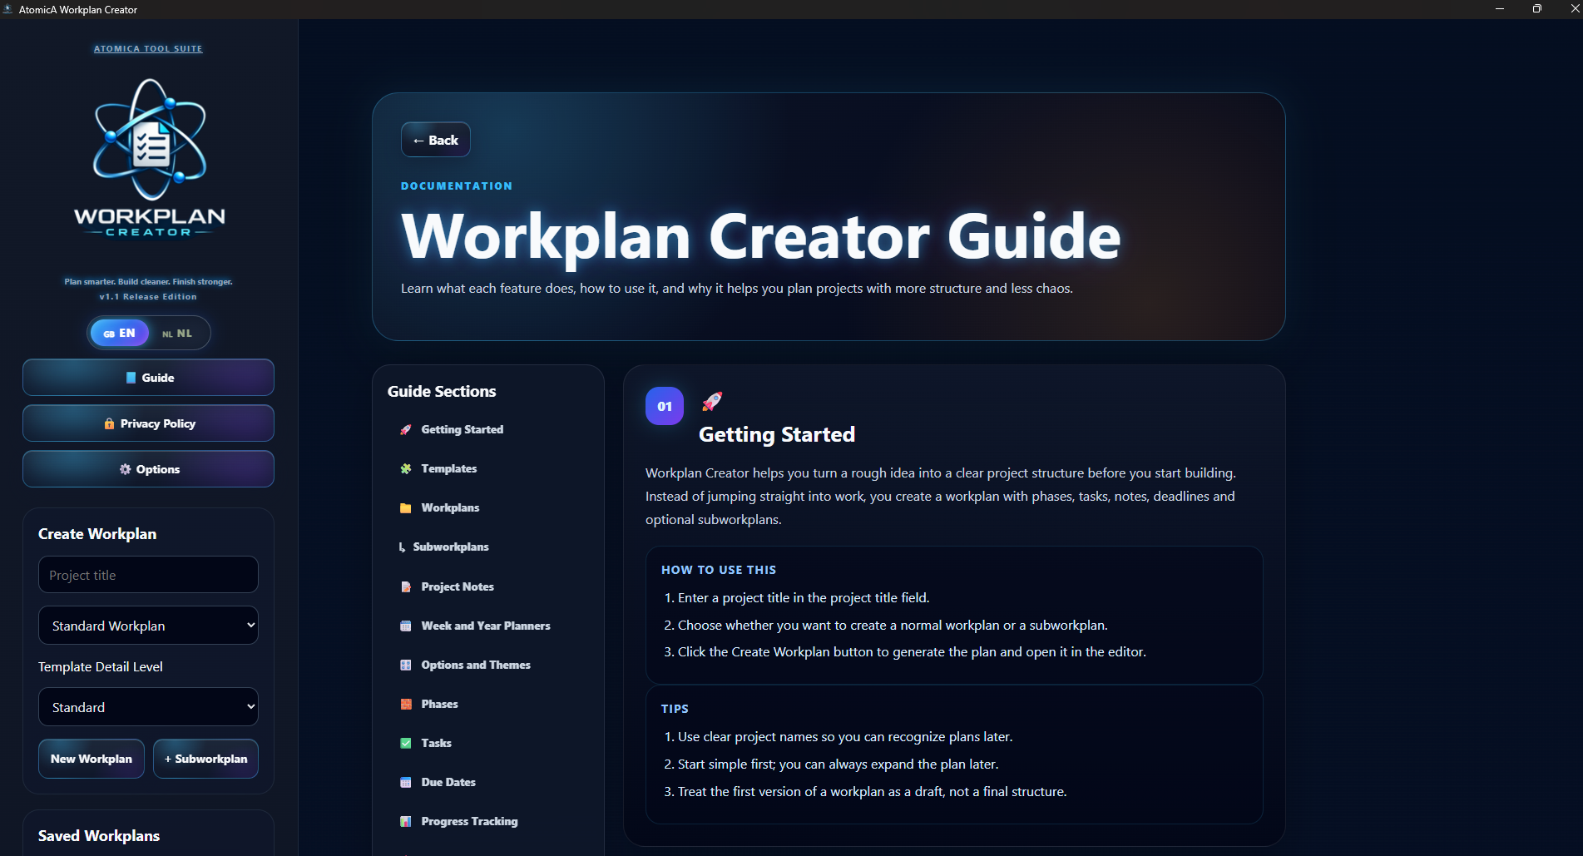
Task: Click the notes icon next to Project Notes
Action: tap(406, 587)
